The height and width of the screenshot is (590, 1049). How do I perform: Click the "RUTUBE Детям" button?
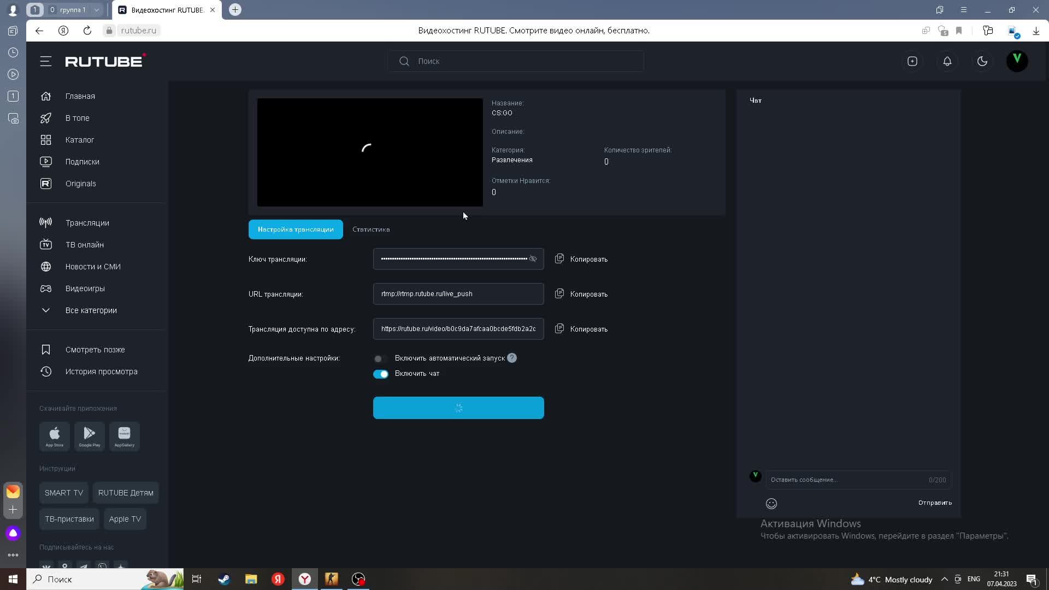coord(126,493)
